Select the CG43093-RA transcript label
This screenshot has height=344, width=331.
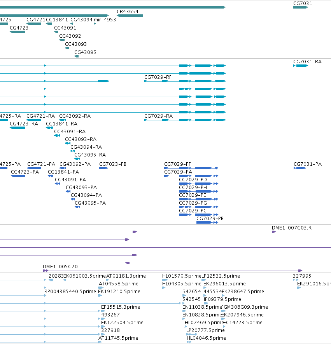(x=81, y=139)
